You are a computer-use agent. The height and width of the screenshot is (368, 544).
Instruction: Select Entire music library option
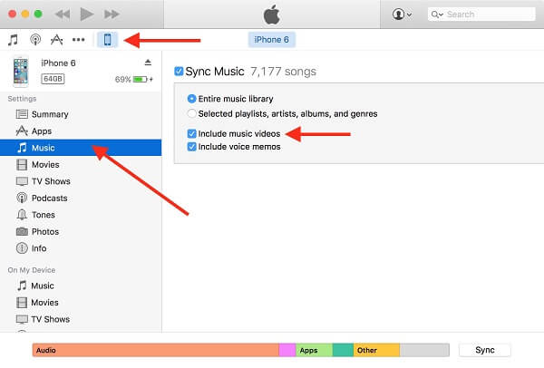coord(191,98)
